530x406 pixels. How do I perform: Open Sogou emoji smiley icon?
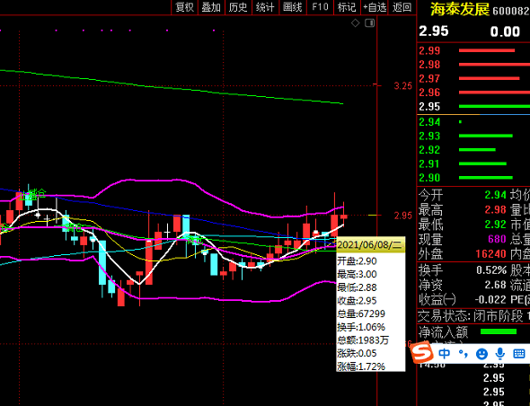point(481,354)
